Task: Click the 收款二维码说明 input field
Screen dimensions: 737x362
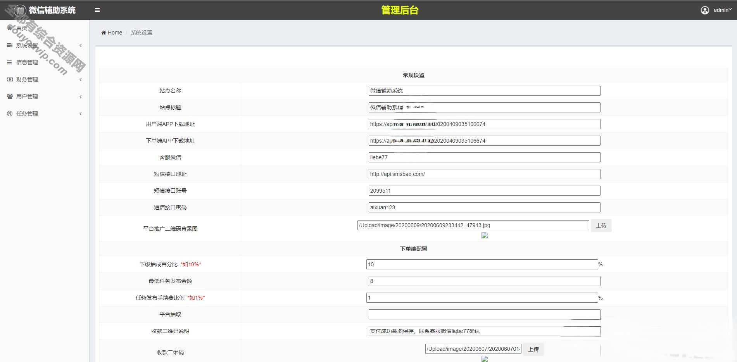Action: [484, 331]
